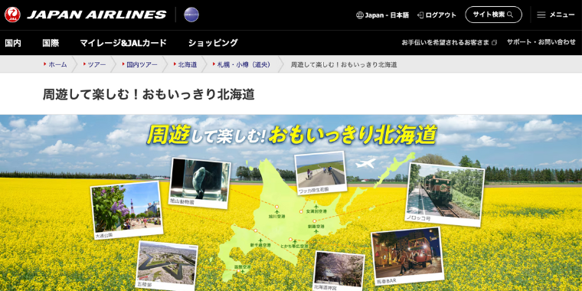Open the oneworld alliance logo
This screenshot has height=291, width=582.
191,15
